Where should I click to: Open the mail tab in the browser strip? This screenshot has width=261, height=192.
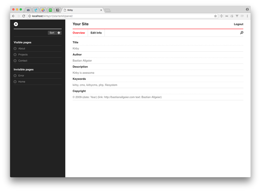(28, 10)
